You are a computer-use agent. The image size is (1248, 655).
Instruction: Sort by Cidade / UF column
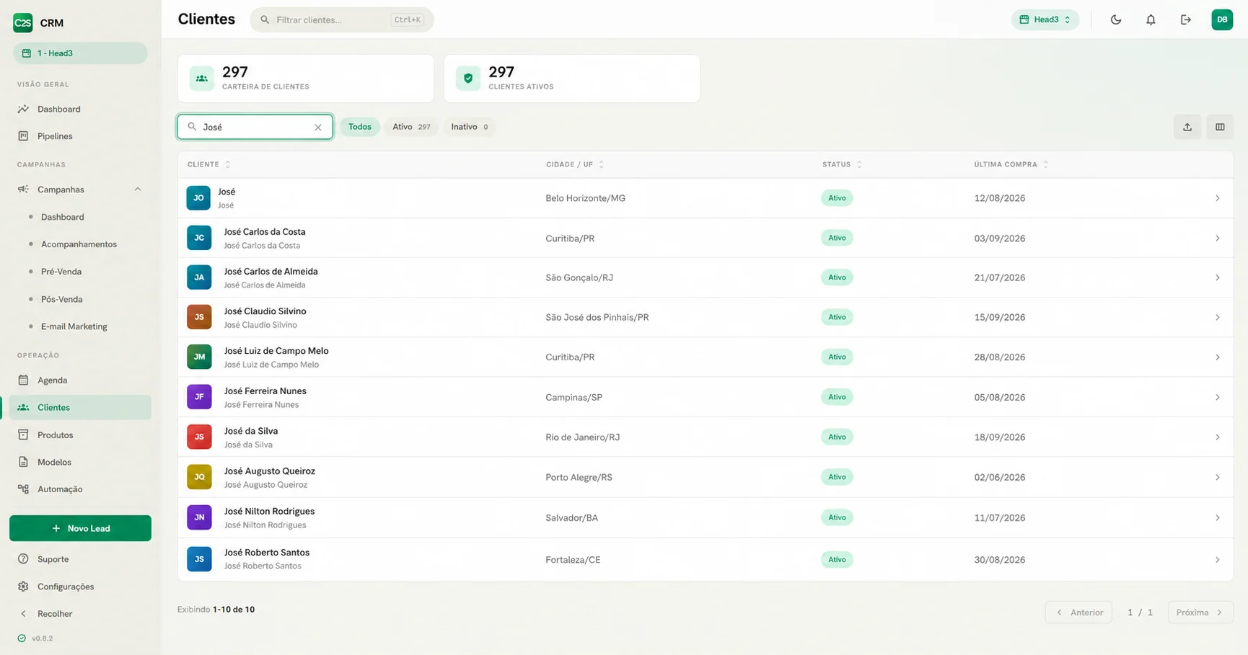pyautogui.click(x=575, y=164)
